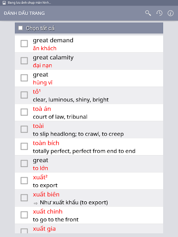Select the 'toàn bích' checkbox
Image resolution: width=178 pixels, height=237 pixels.
[x=24, y=146]
